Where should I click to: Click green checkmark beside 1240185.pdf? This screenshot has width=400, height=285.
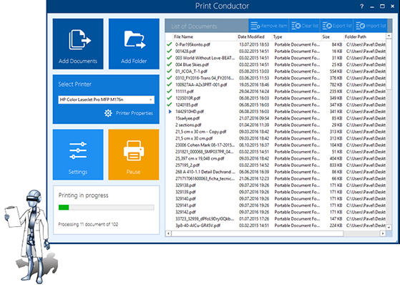169,105
